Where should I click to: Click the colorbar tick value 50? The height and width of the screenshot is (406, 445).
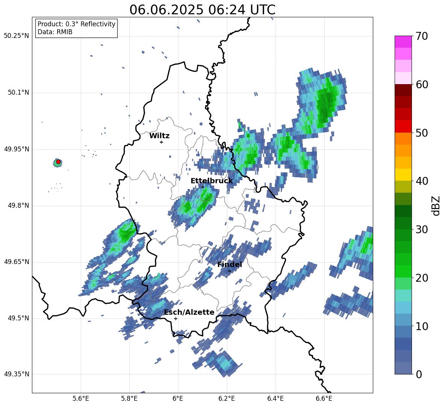[x=422, y=133]
